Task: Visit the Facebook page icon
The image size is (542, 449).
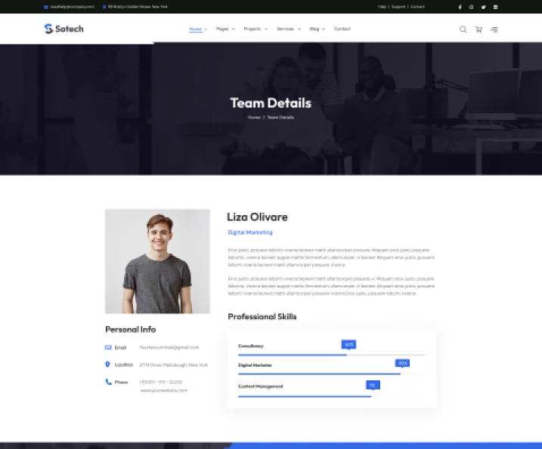Action: pos(460,7)
